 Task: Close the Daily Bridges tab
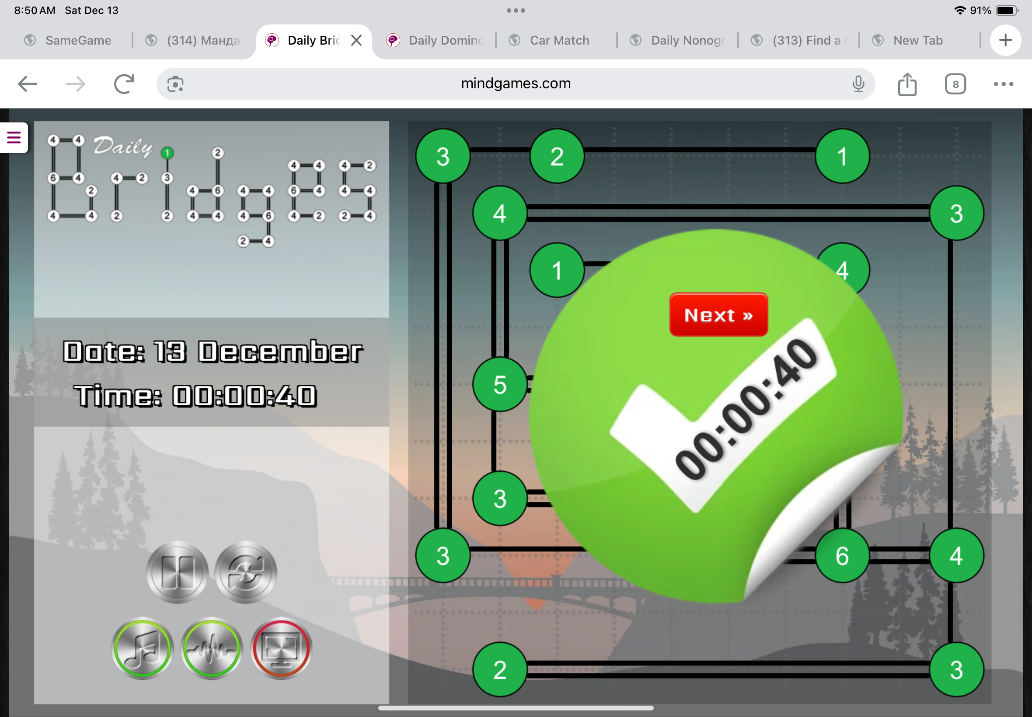(x=356, y=40)
